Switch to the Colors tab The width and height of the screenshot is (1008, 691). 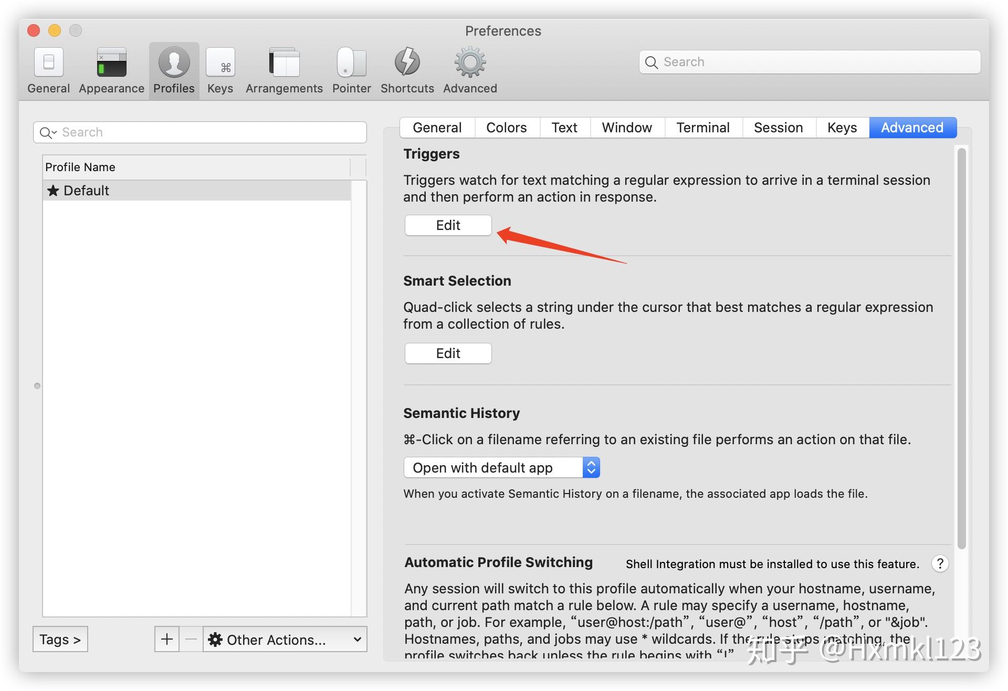[x=506, y=128]
